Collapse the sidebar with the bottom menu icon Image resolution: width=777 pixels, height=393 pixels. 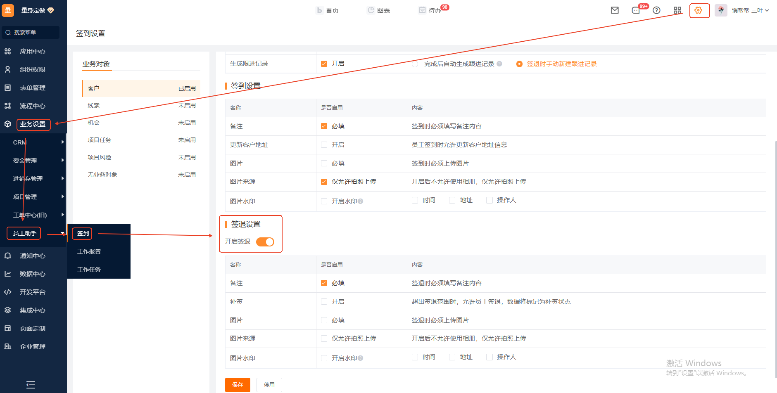pyautogui.click(x=31, y=385)
